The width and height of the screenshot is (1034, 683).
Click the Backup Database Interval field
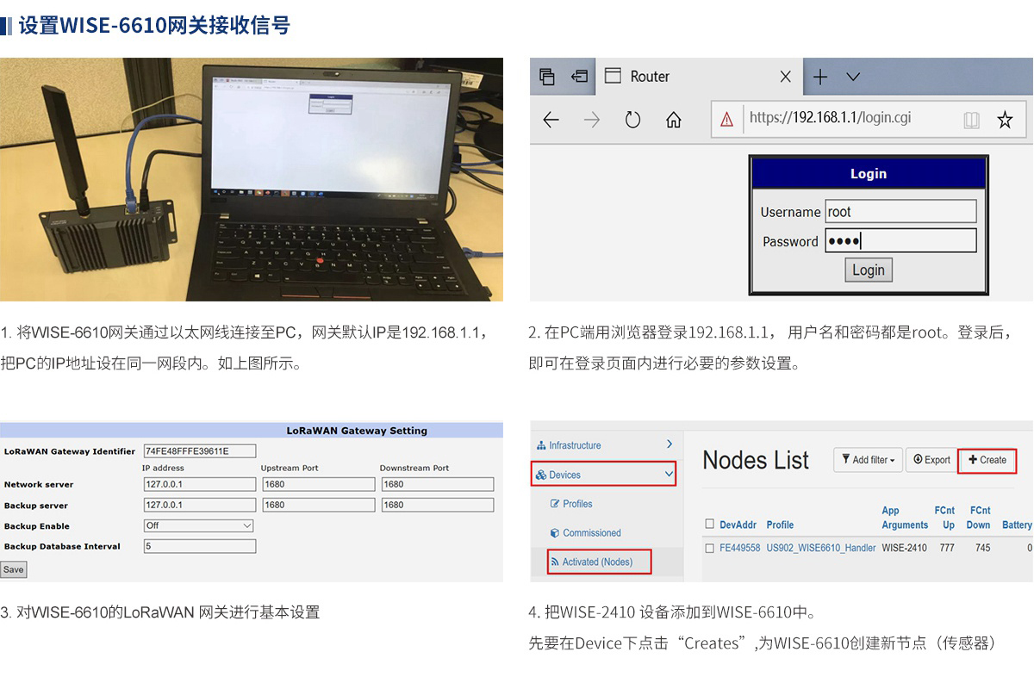tap(199, 546)
